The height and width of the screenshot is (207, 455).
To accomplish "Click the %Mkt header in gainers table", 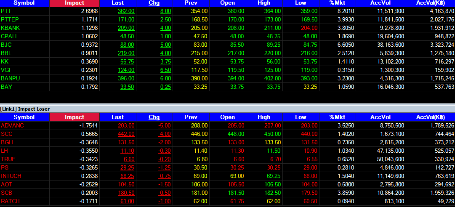I will (337, 3).
